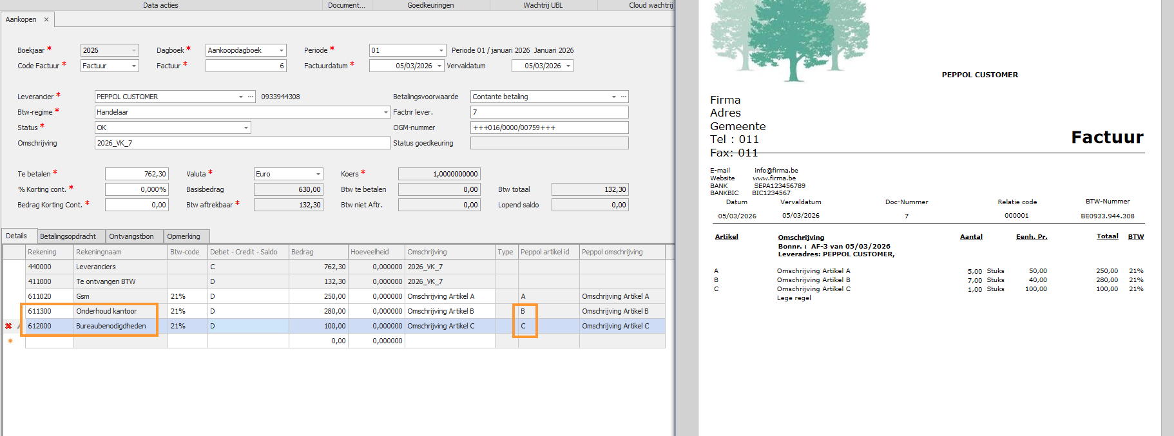Click the OGM-nummer input field
The width and height of the screenshot is (1174, 436).
pos(549,128)
